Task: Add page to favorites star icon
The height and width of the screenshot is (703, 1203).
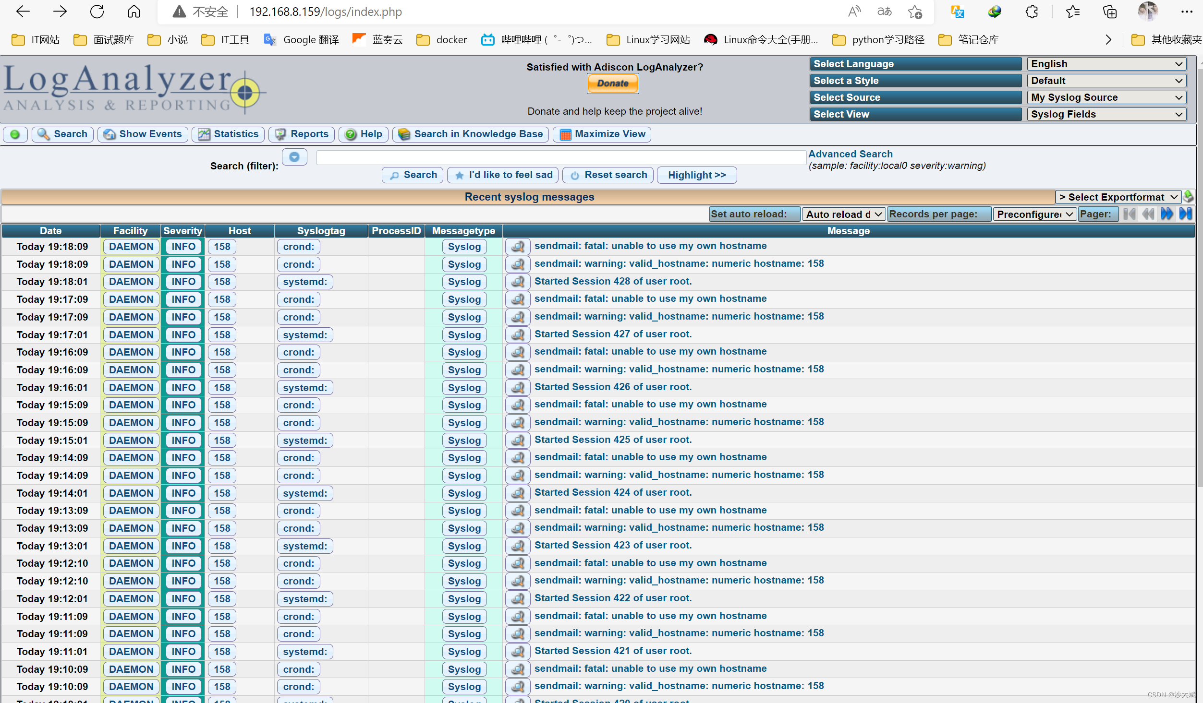Action: pyautogui.click(x=915, y=12)
